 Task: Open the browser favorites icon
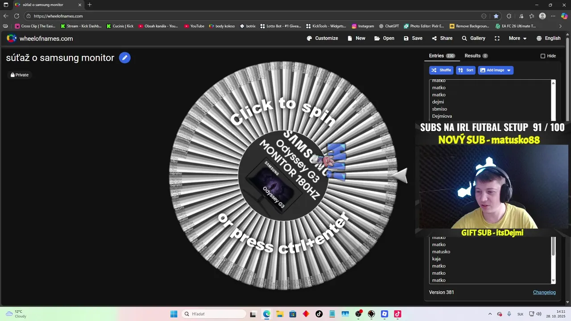[532, 16]
